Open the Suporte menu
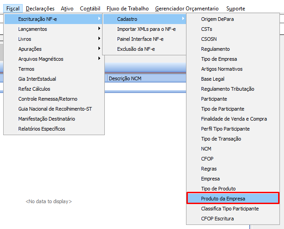 click(235, 9)
